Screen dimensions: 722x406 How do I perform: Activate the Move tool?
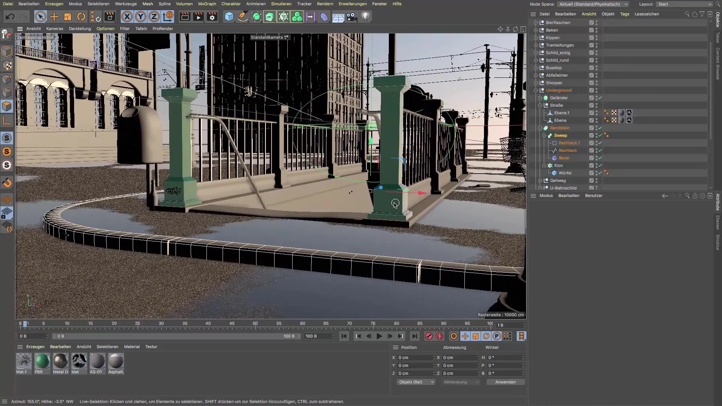pos(54,17)
